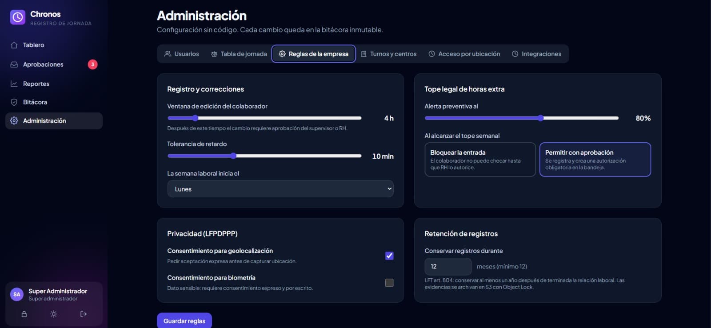The width and height of the screenshot is (711, 328).
Task: Click the clock icon on Integraciones
Action: (x=515, y=54)
